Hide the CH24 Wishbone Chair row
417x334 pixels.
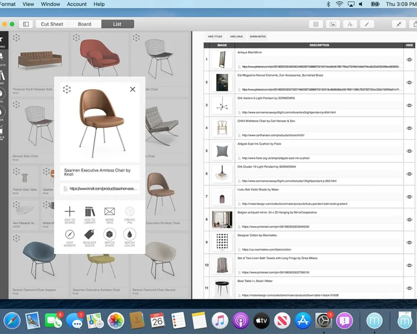409,128
